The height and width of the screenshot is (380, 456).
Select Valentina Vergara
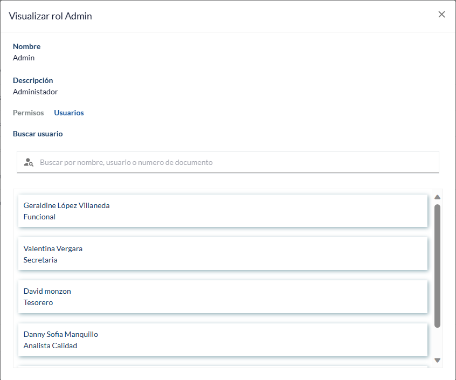click(223, 253)
